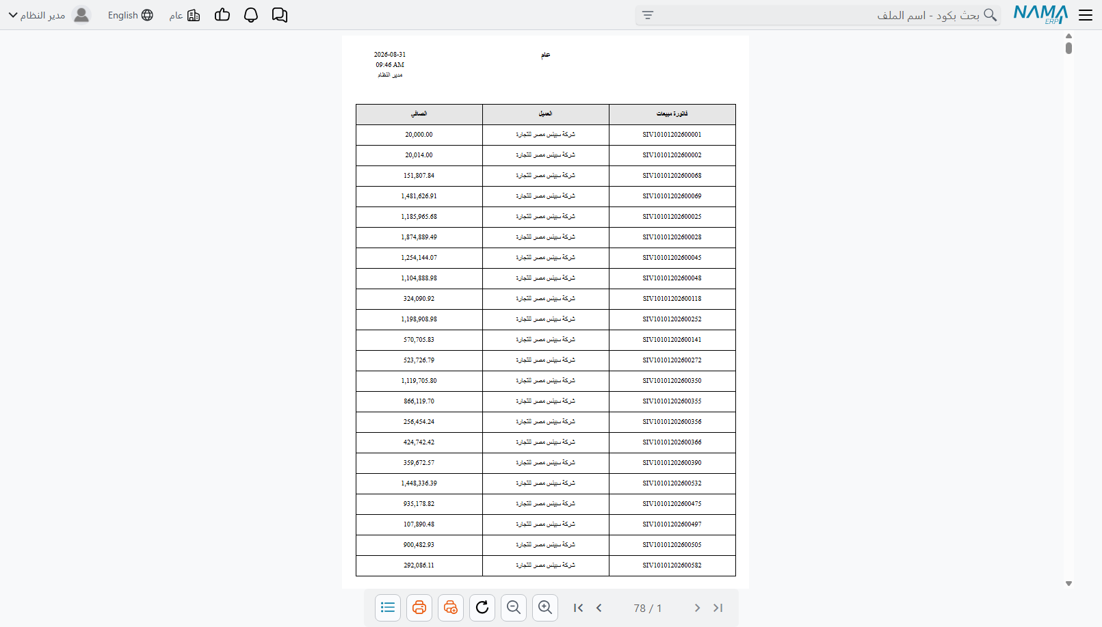Select invoice SIV10101202600350

tap(672, 381)
